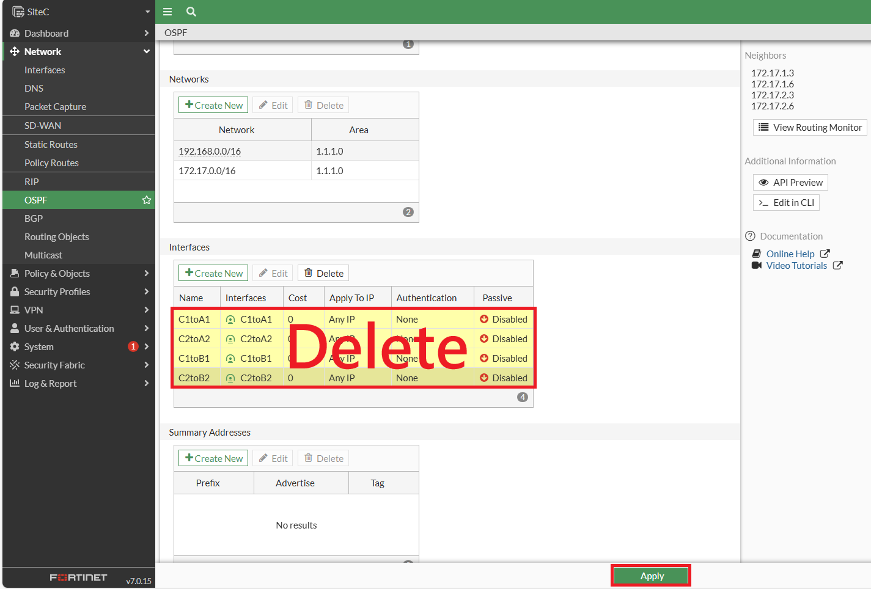Click the C2toB2 interface status icon
This screenshot has height=589, width=871.
[x=230, y=378]
